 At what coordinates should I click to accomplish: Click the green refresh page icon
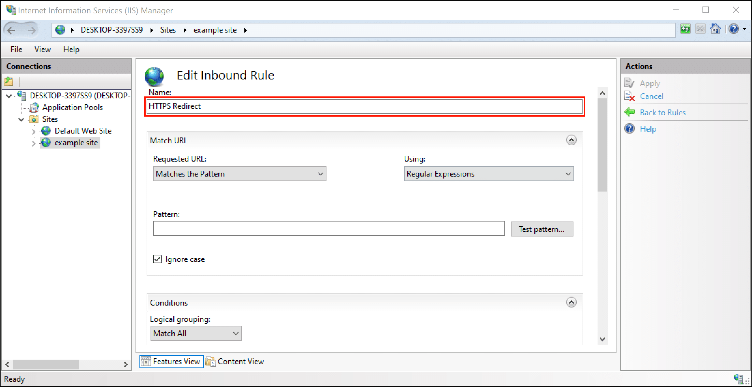pyautogui.click(x=685, y=29)
